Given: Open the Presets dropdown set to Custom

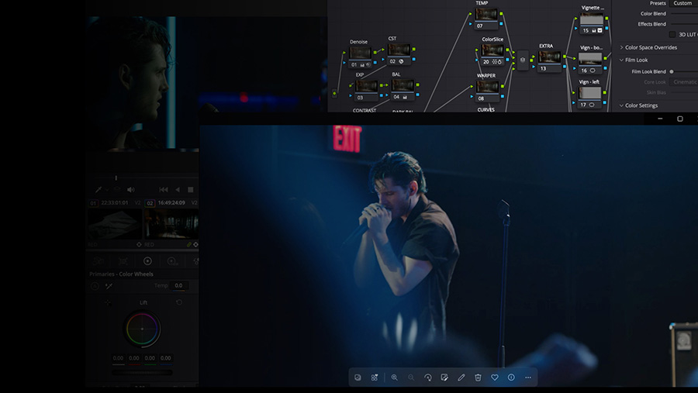Looking at the screenshot, I should [x=683, y=3].
